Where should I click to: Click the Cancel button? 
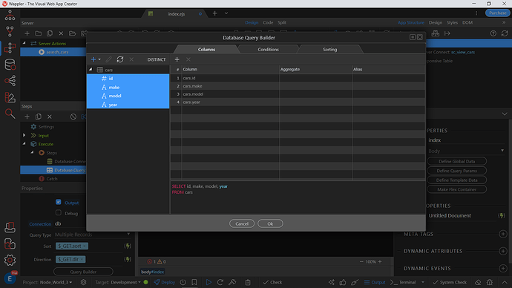click(242, 223)
